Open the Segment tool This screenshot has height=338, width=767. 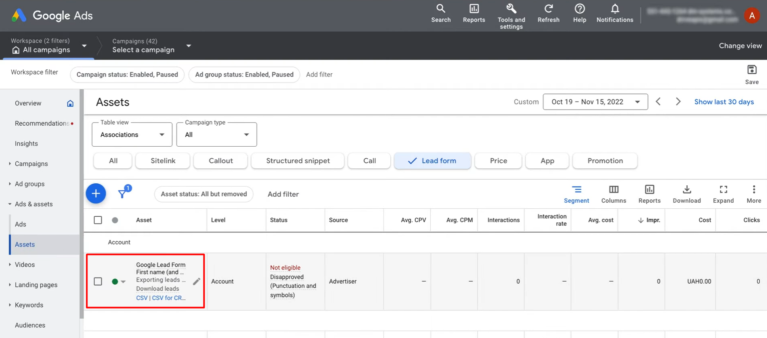[576, 194]
